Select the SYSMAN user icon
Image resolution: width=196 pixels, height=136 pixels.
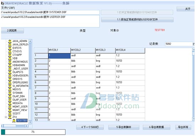[x=10, y=93]
